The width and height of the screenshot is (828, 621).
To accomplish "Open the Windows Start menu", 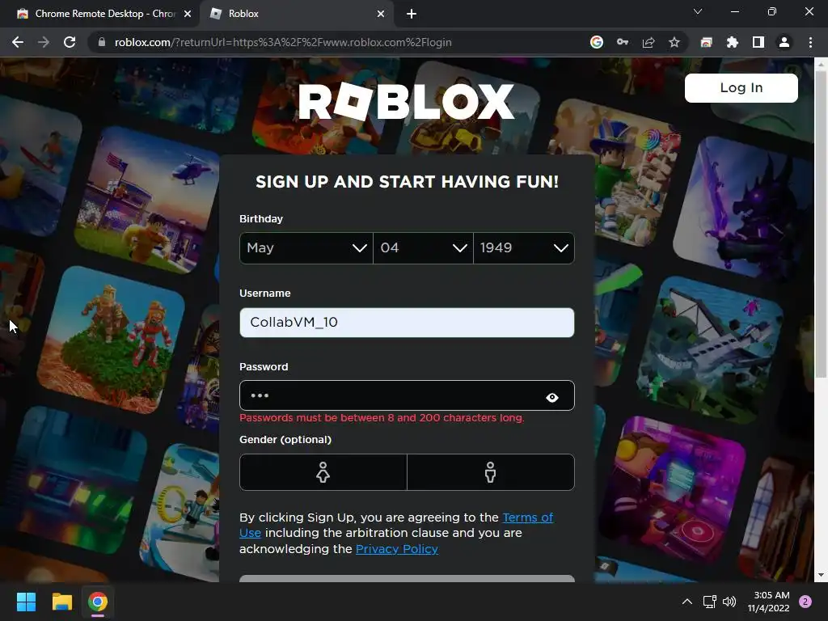I will [26, 602].
